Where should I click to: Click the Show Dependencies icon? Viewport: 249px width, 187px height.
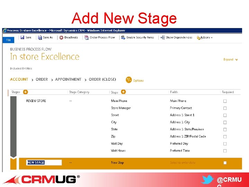click(x=163, y=37)
